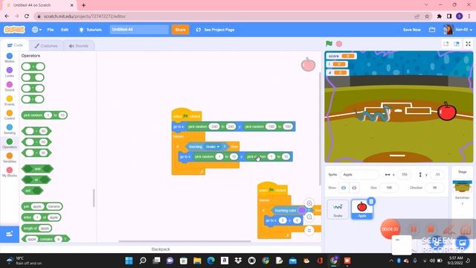Enter full screen stage mode
This screenshot has width=476, height=268.
468,44
